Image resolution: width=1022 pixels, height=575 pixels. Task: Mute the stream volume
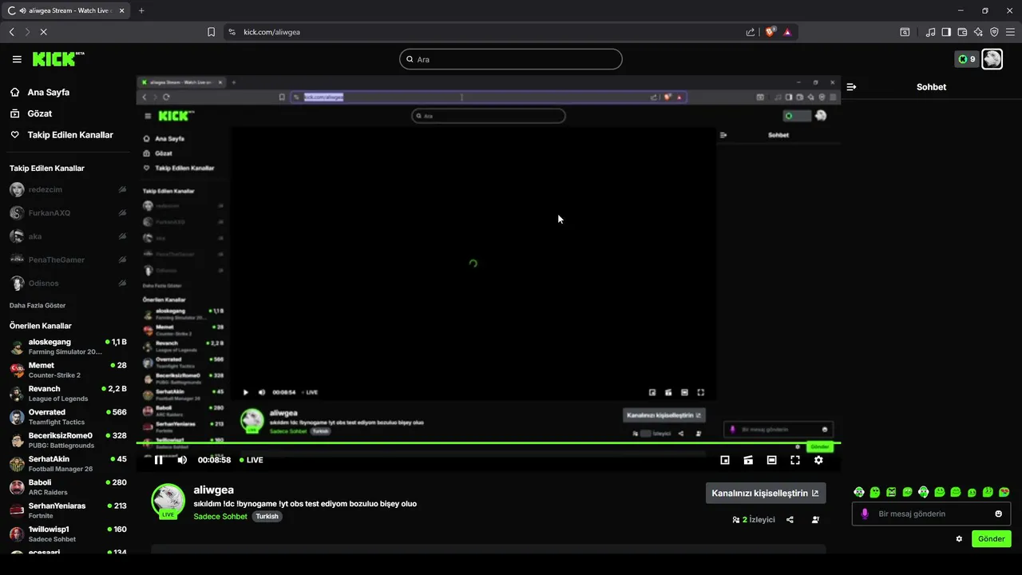(182, 460)
